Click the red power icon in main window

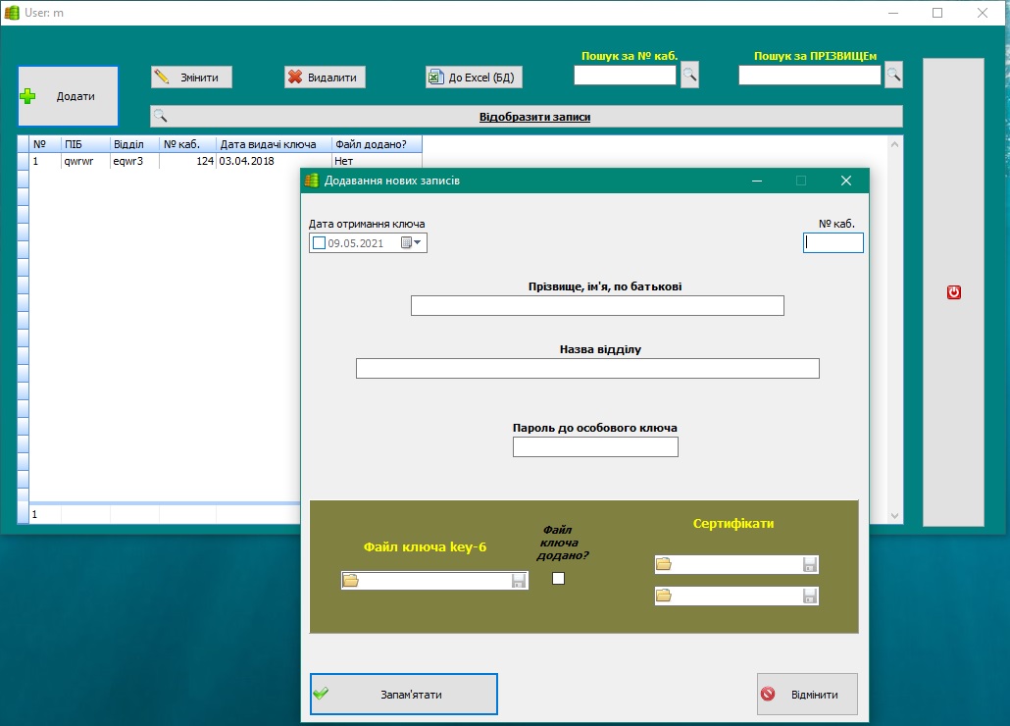point(954,292)
